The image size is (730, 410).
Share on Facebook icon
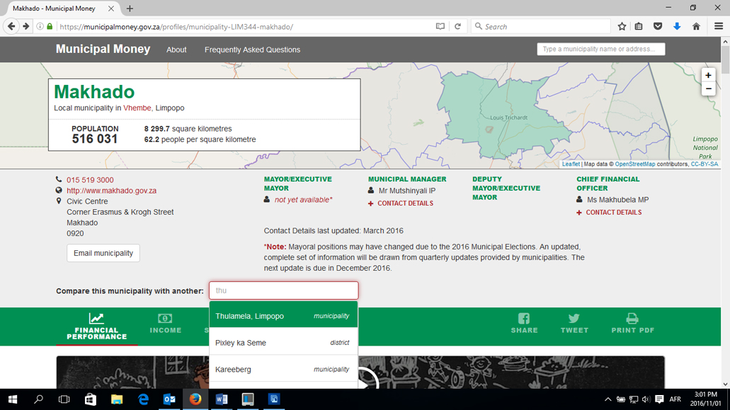click(524, 324)
